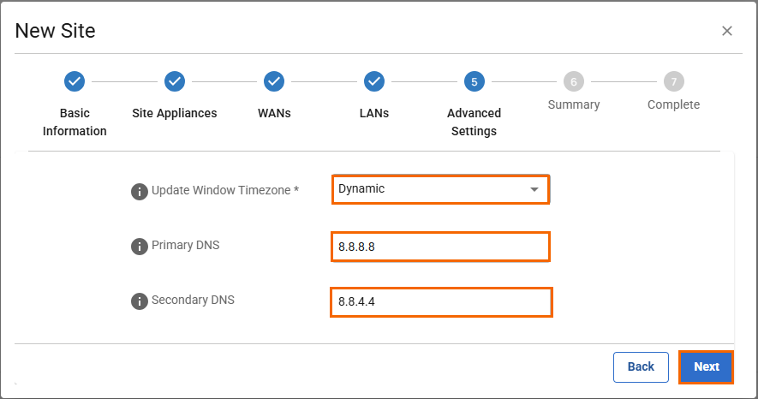The height and width of the screenshot is (399, 758).
Task: Click info icon next to Primary DNS
Action: coord(139,247)
